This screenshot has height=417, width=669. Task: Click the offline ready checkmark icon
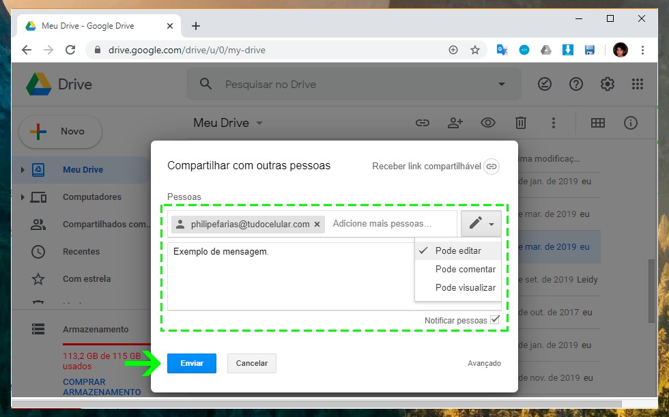click(x=545, y=84)
